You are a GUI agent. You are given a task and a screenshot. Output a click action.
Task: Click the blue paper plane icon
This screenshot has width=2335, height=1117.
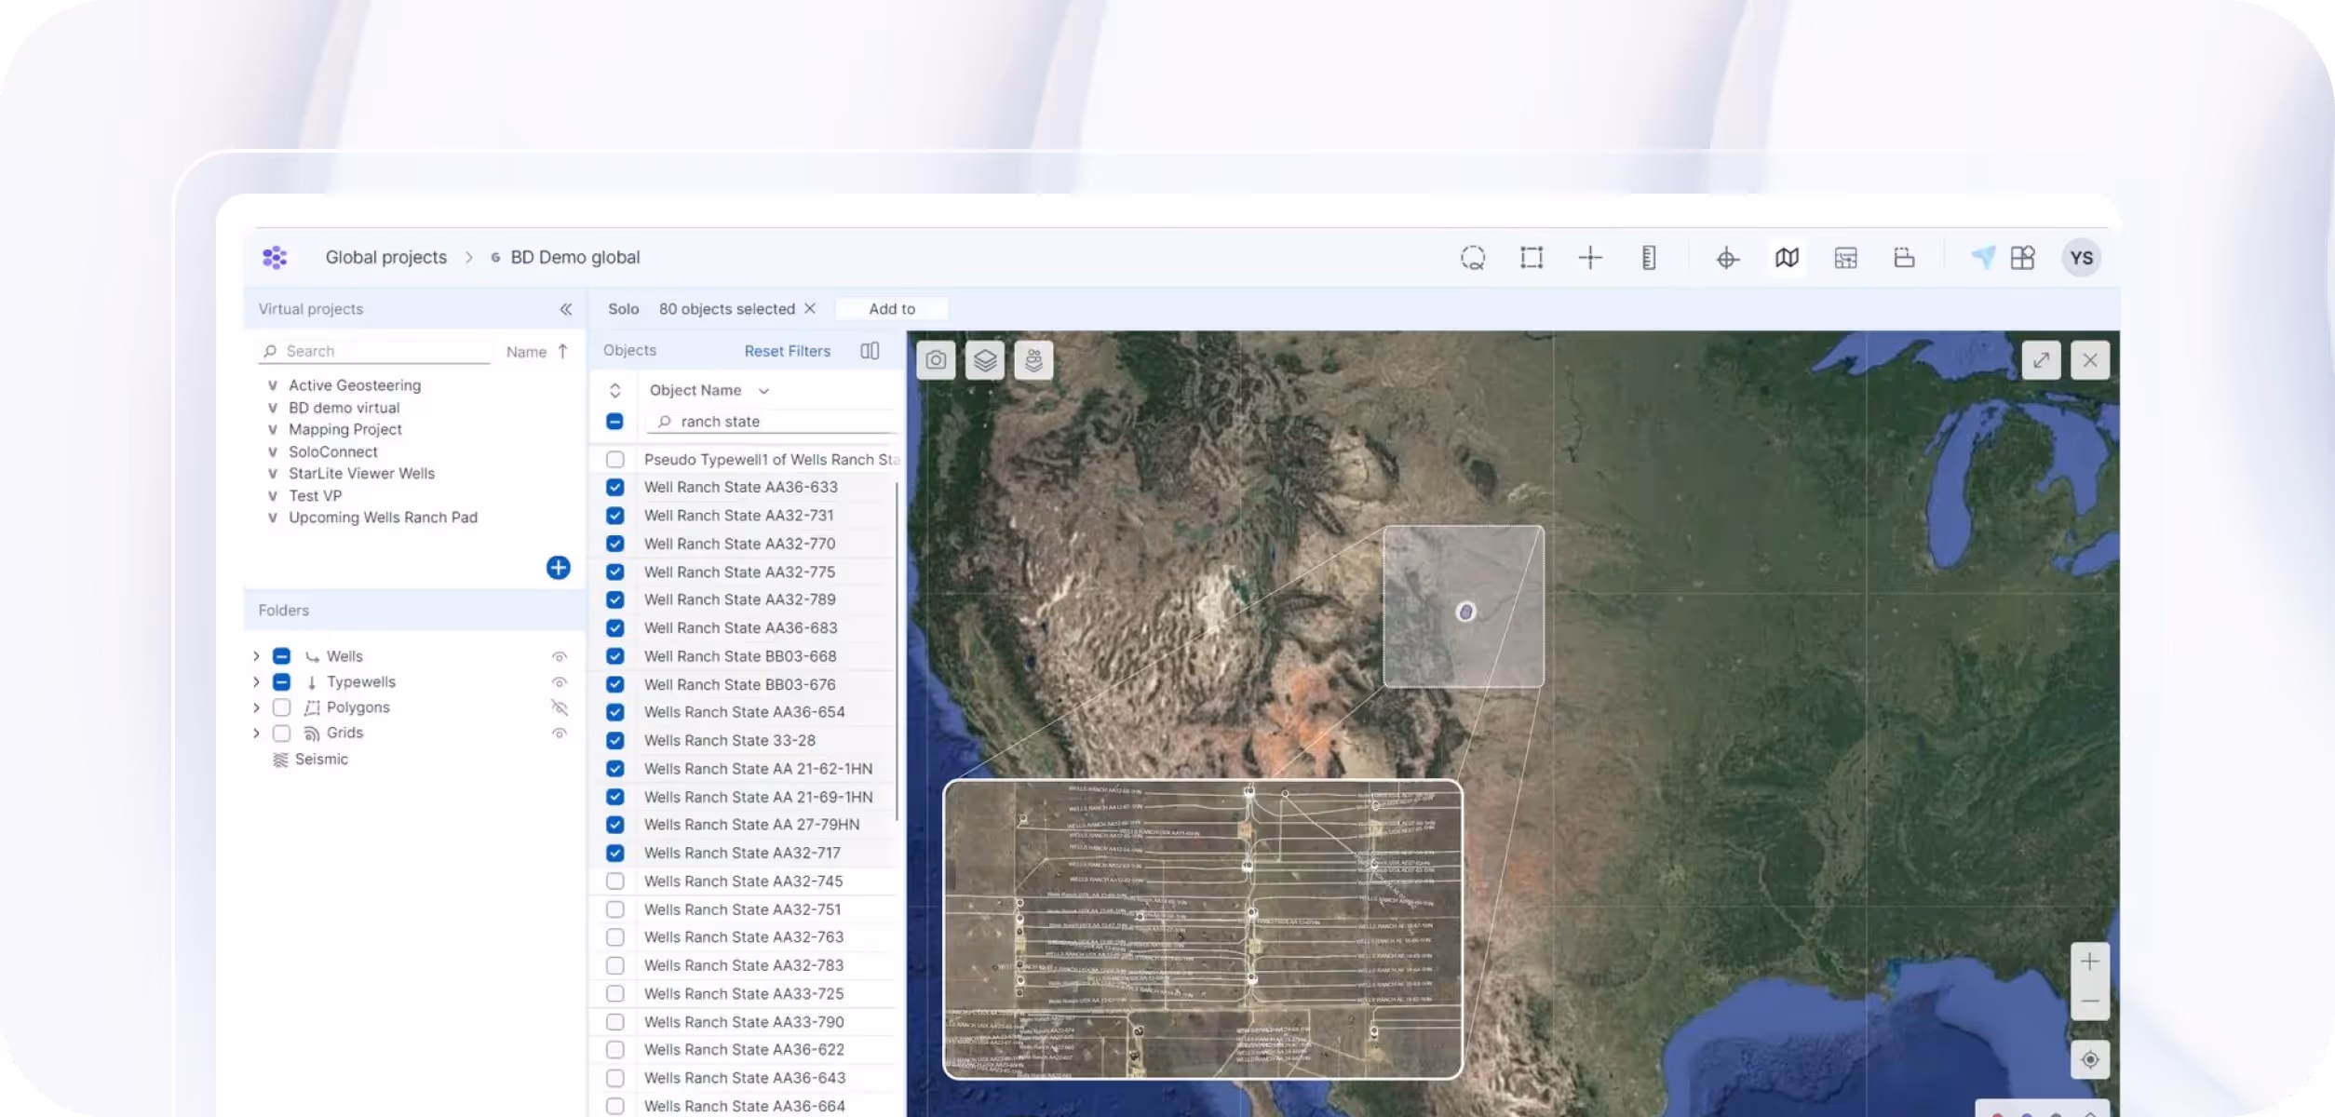click(x=1983, y=258)
